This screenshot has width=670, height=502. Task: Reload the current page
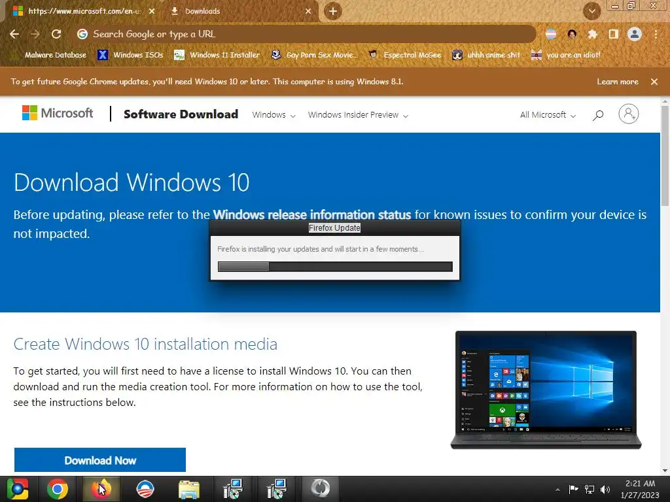[56, 34]
